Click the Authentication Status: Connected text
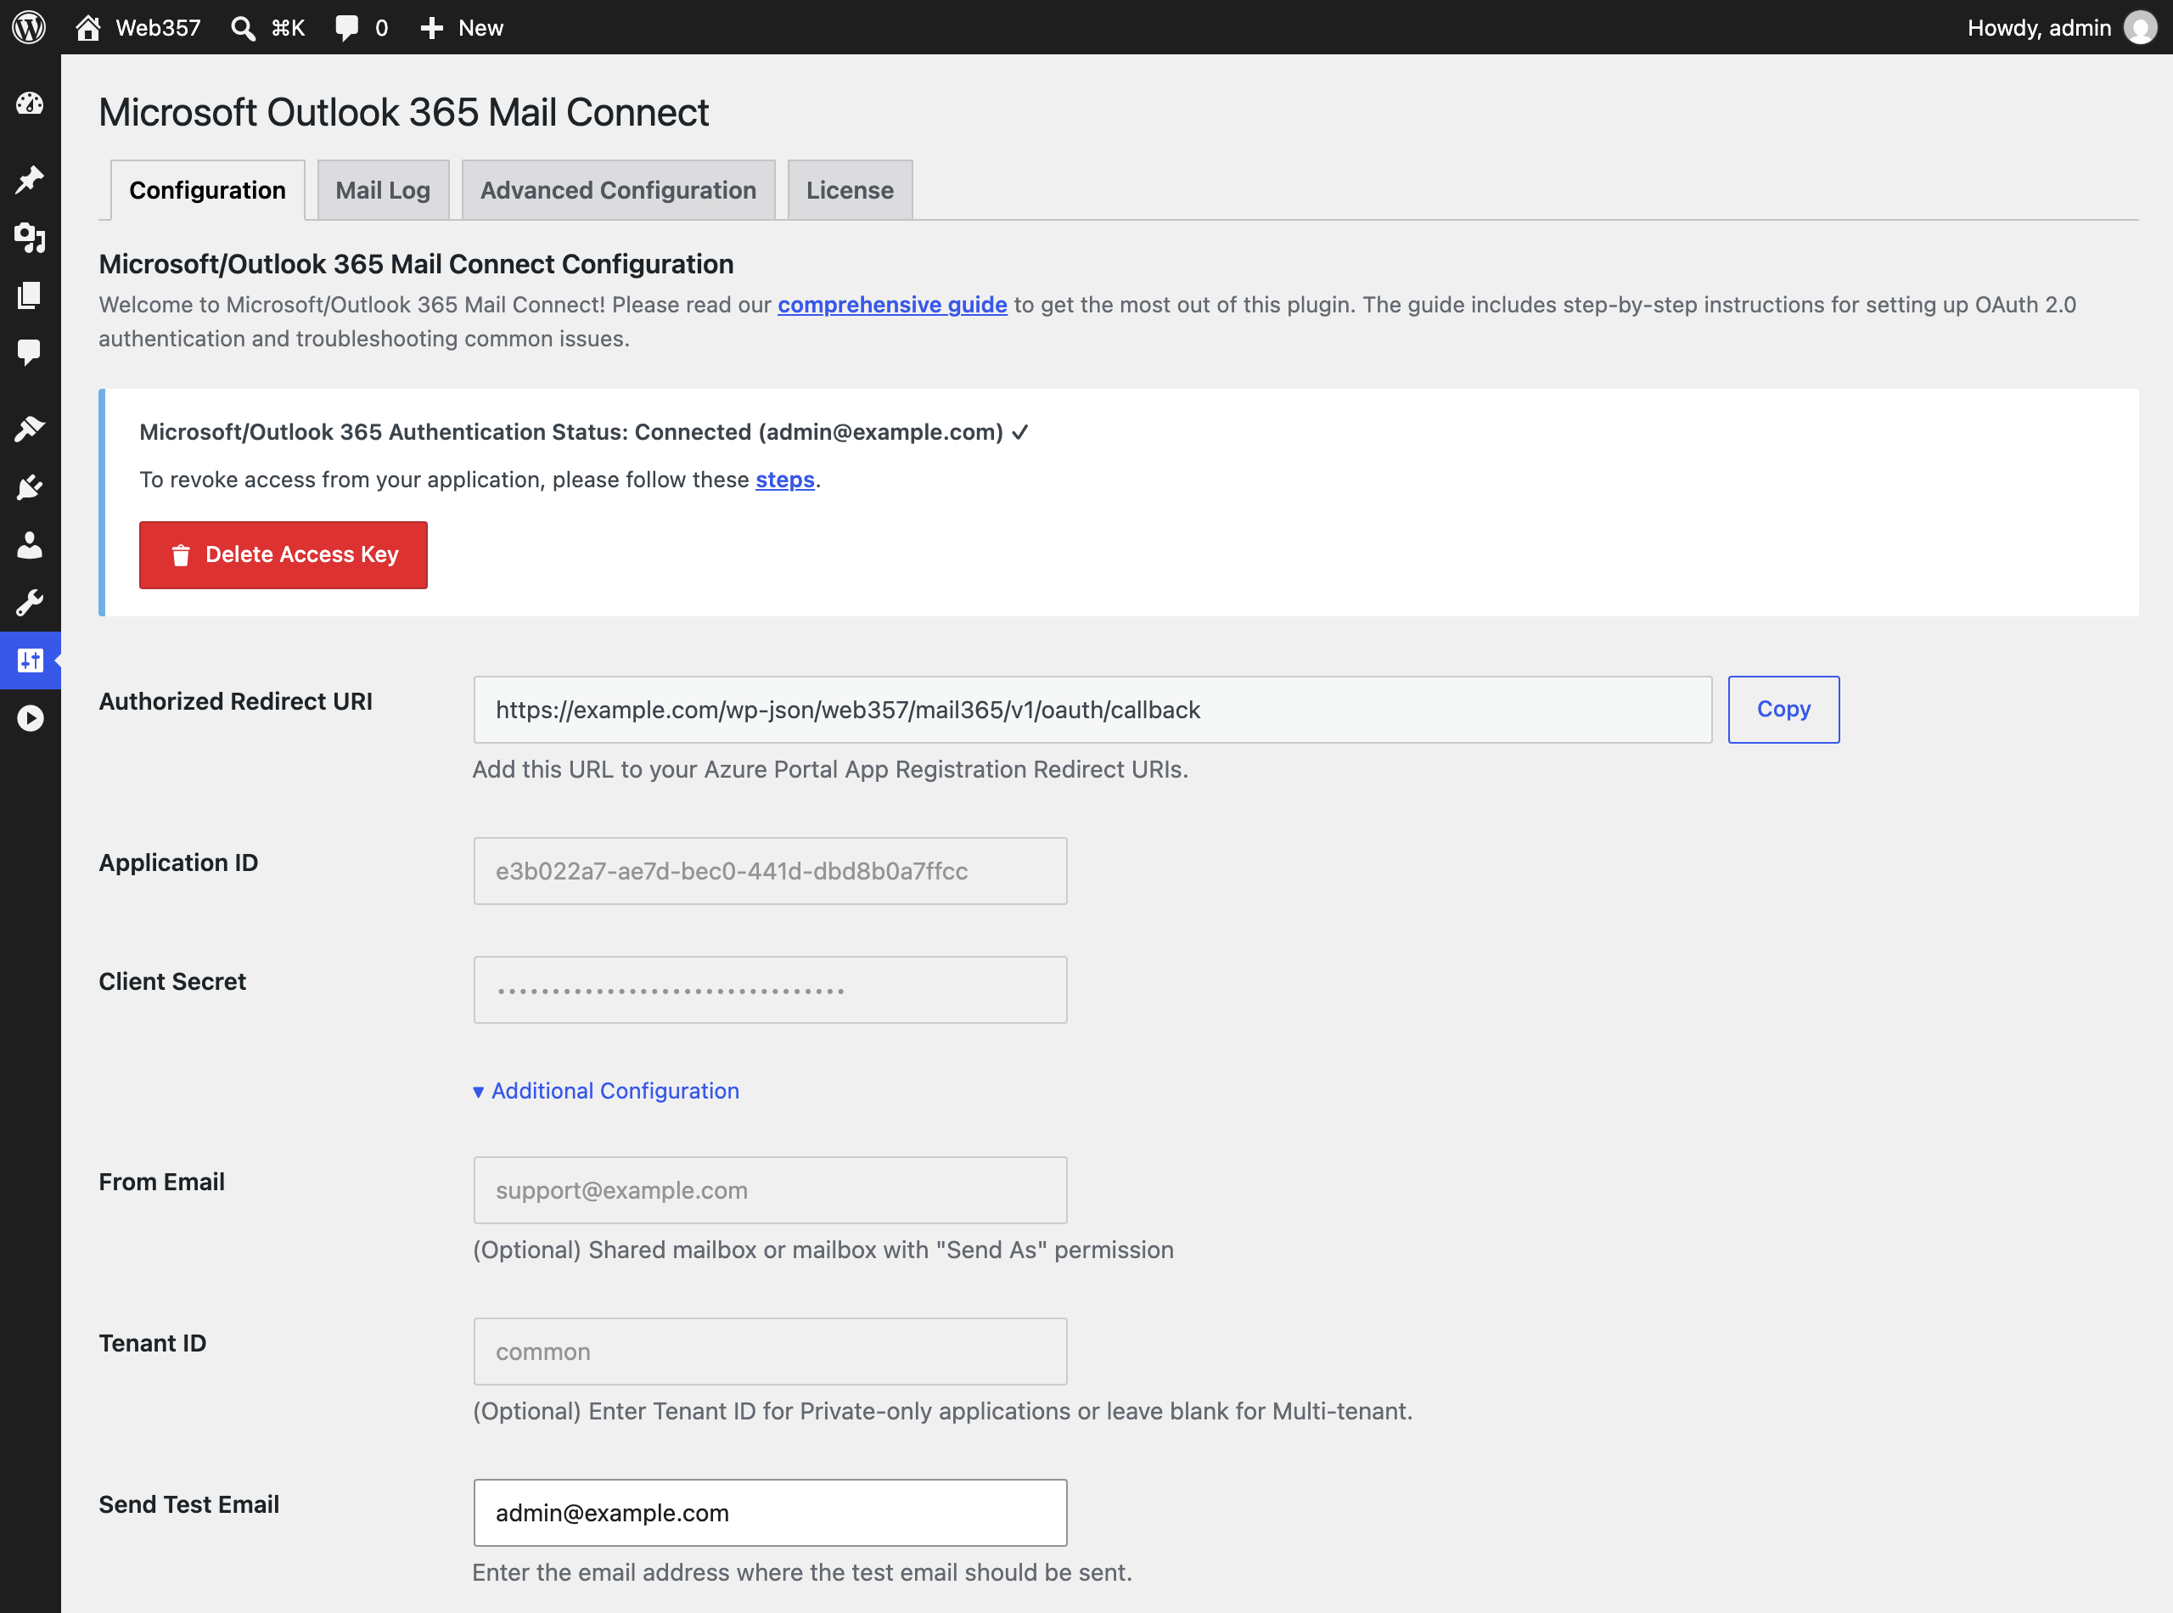The width and height of the screenshot is (2173, 1613). [x=584, y=431]
